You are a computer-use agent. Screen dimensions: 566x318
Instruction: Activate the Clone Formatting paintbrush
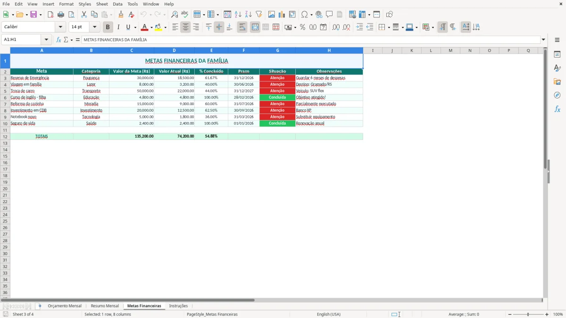[121, 15]
